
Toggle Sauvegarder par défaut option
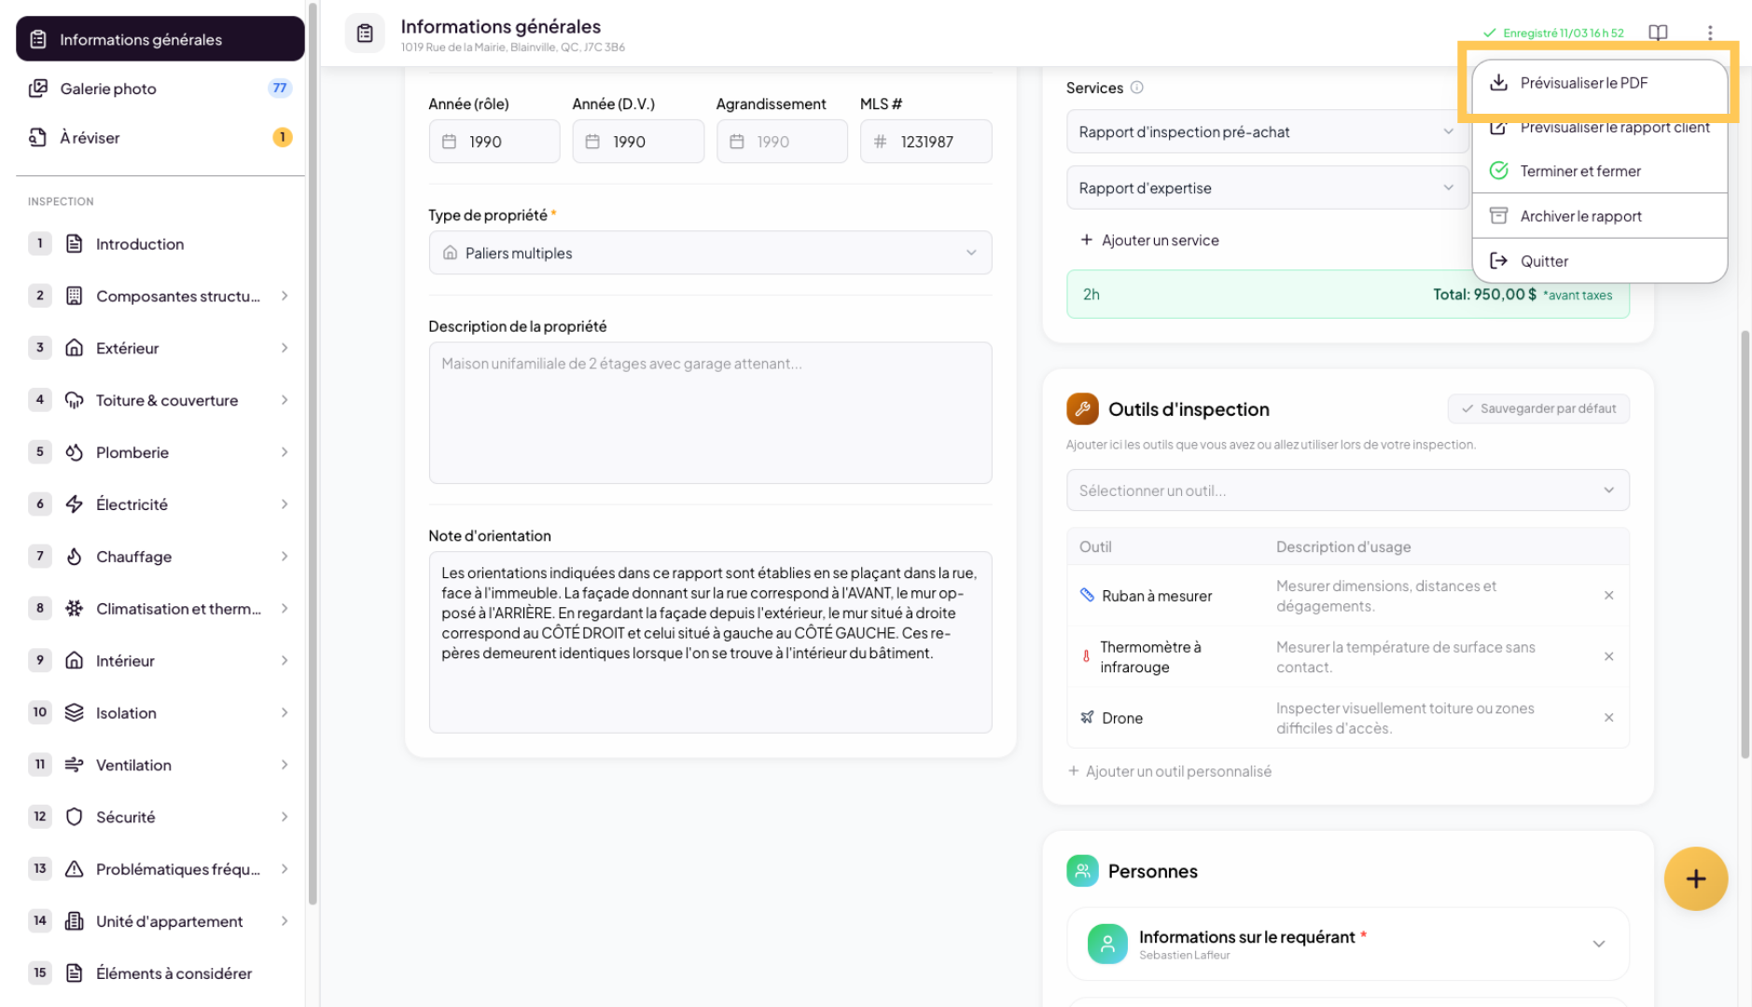(1537, 408)
